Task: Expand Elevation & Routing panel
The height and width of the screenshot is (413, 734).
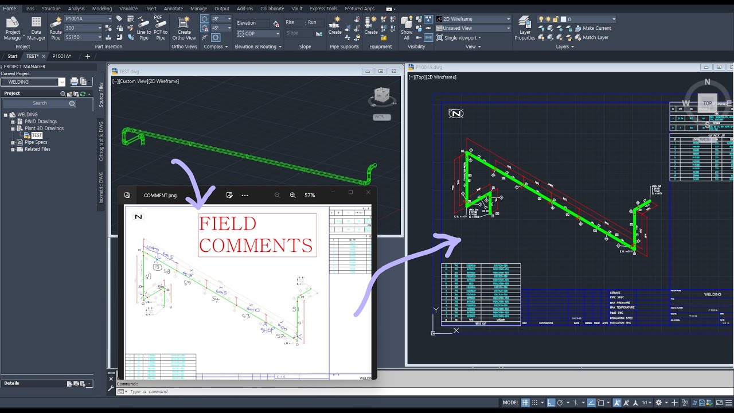Action: [258, 46]
